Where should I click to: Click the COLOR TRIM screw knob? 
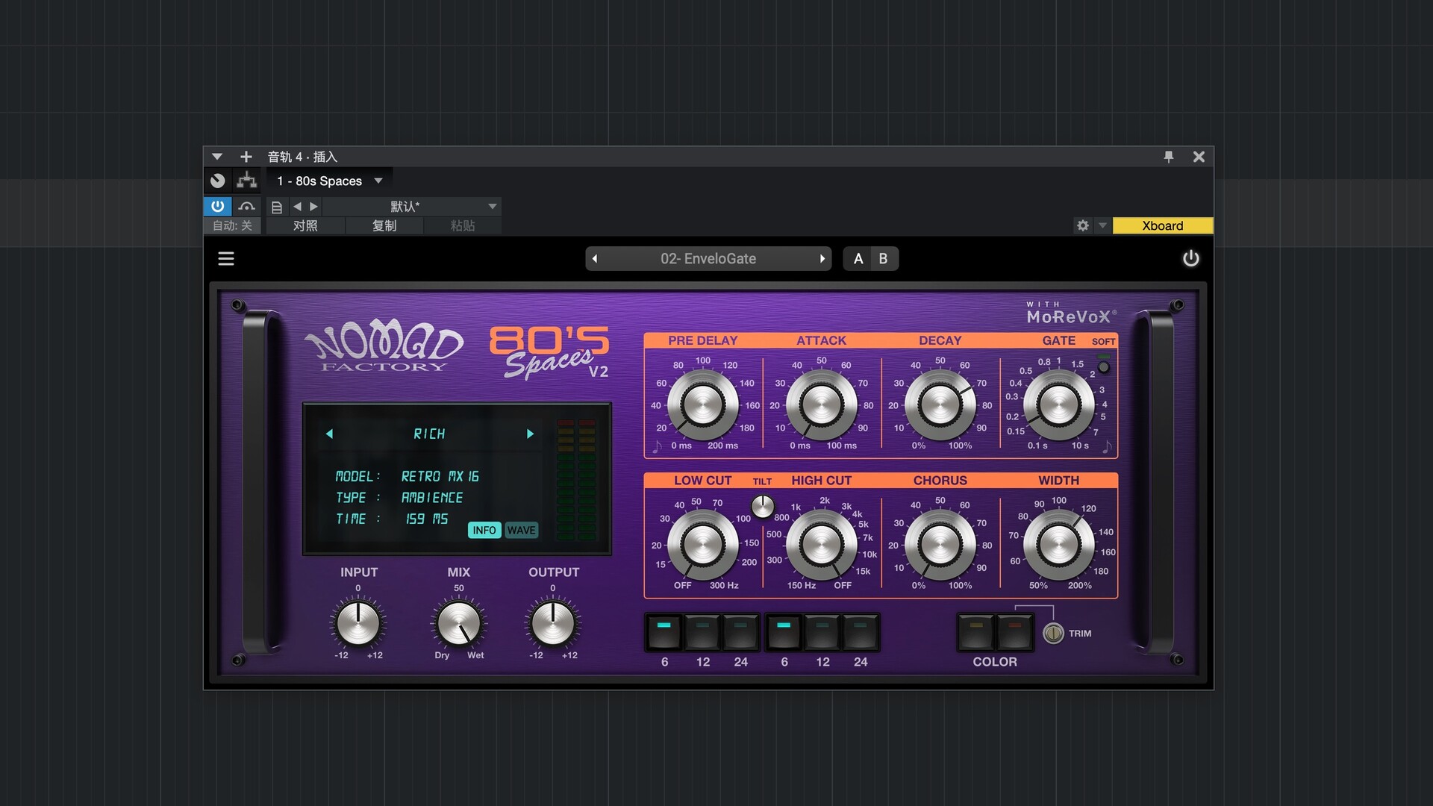[x=1053, y=633]
